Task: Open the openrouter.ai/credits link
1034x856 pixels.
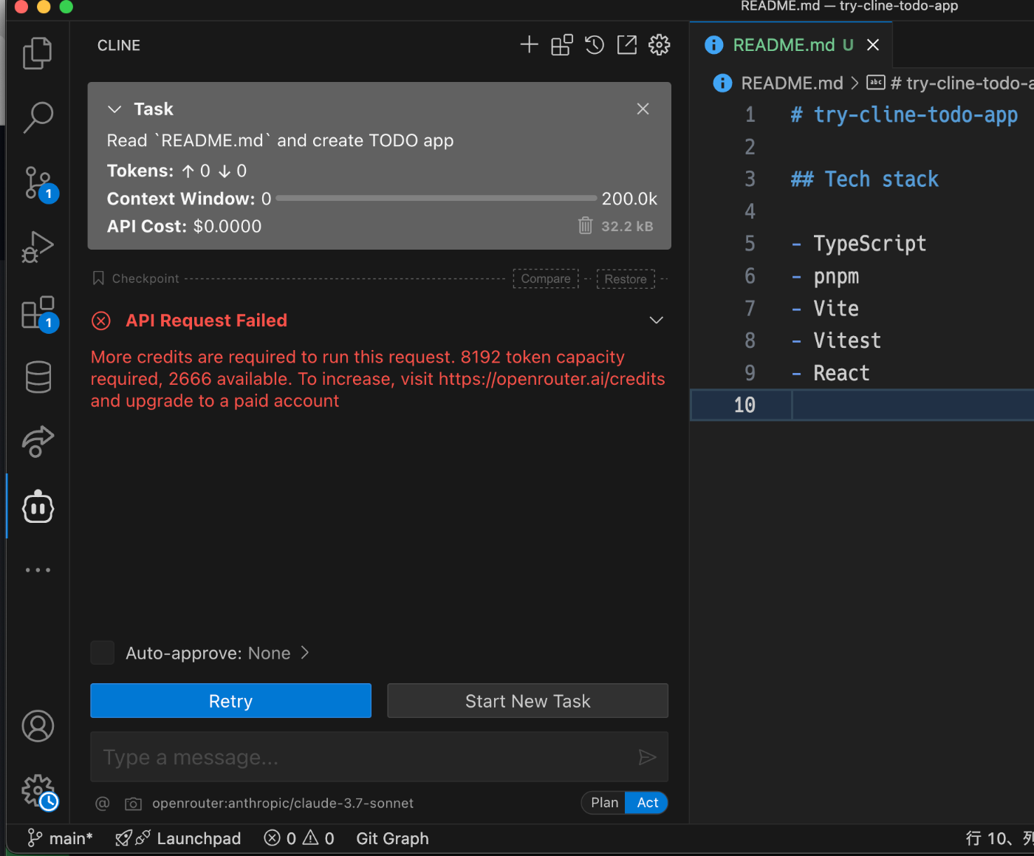Action: (552, 379)
